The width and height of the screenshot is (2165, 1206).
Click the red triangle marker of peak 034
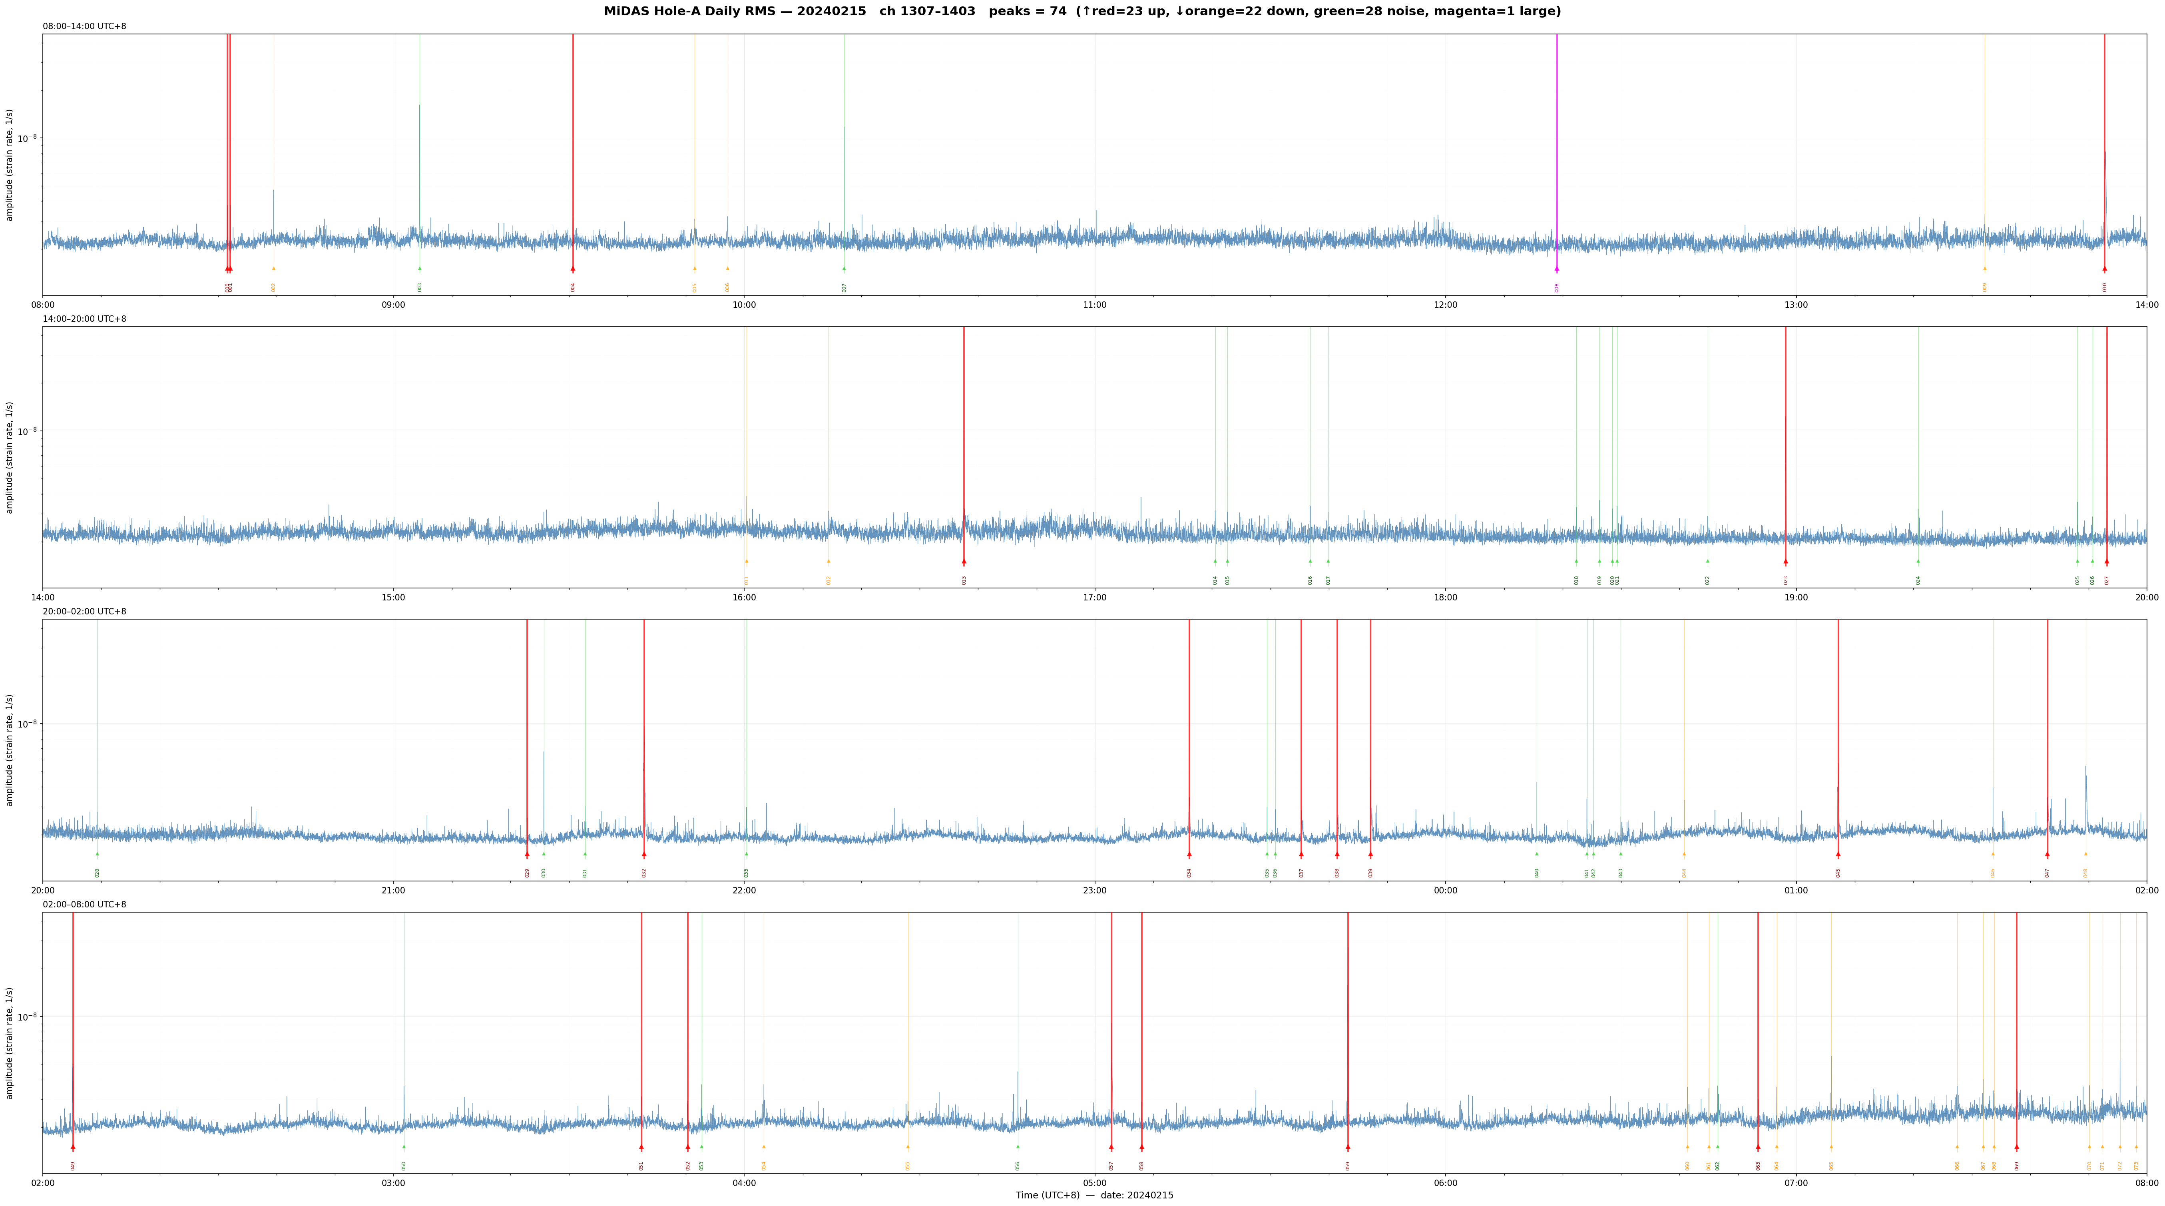coord(1189,855)
